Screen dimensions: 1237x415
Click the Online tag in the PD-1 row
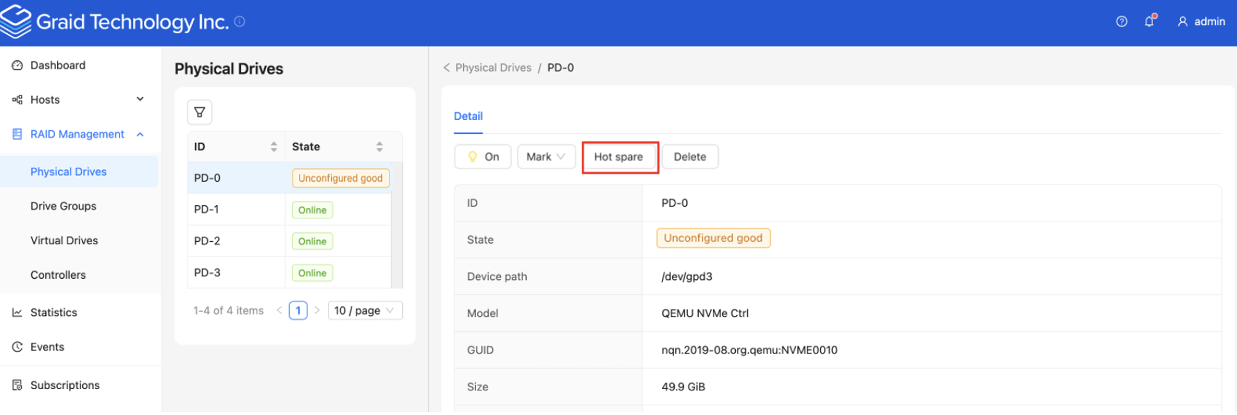click(x=312, y=210)
